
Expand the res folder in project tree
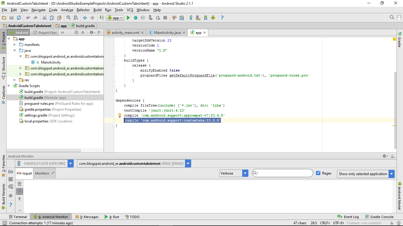(15, 80)
